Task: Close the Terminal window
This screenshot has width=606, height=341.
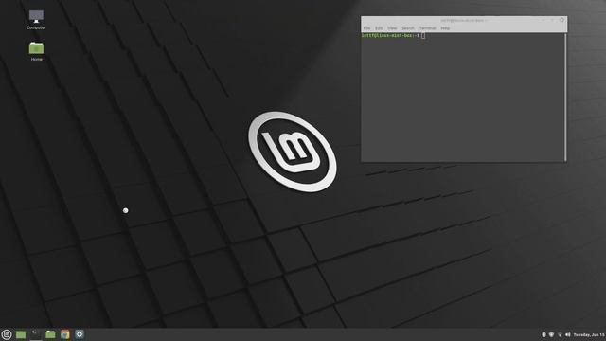Action: tap(561, 20)
